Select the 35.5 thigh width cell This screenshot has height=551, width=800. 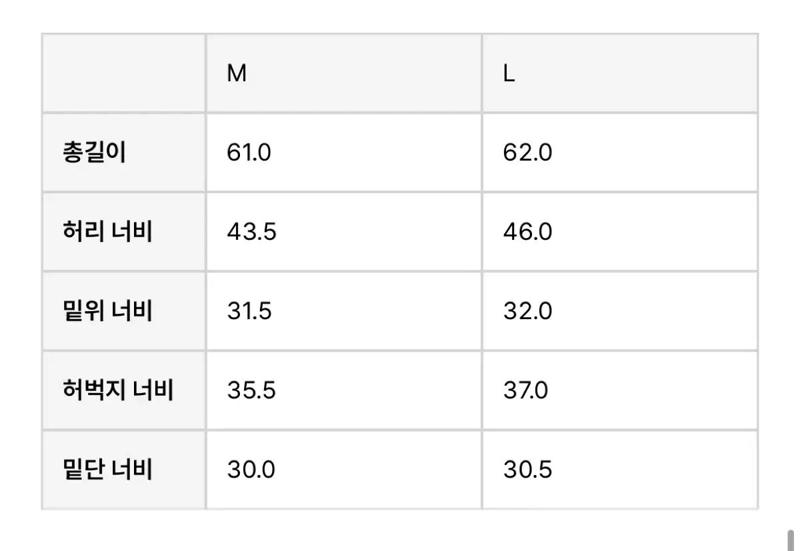tap(343, 390)
